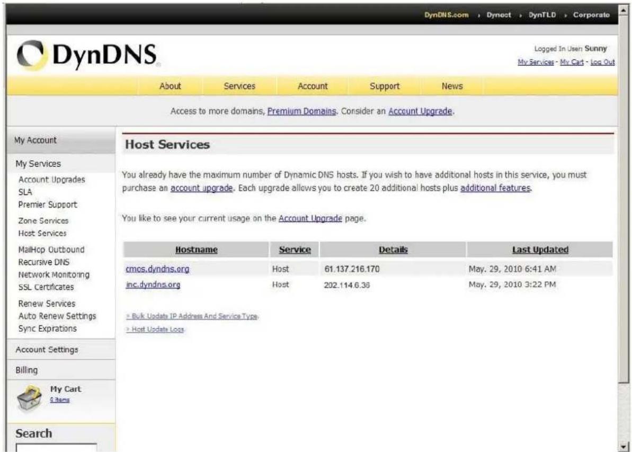Screen dimensions: 632x452
Task: Click the vertical scrollbar thumb
Action: [x=625, y=199]
